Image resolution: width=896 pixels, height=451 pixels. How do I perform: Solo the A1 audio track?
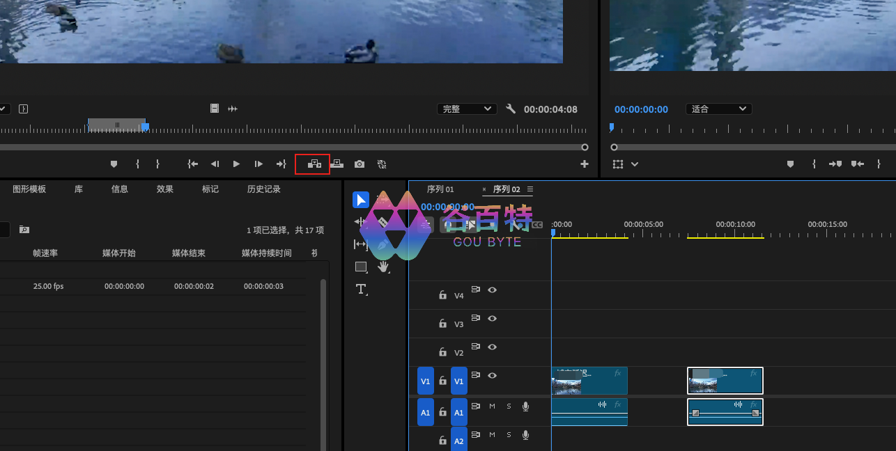[x=509, y=406]
